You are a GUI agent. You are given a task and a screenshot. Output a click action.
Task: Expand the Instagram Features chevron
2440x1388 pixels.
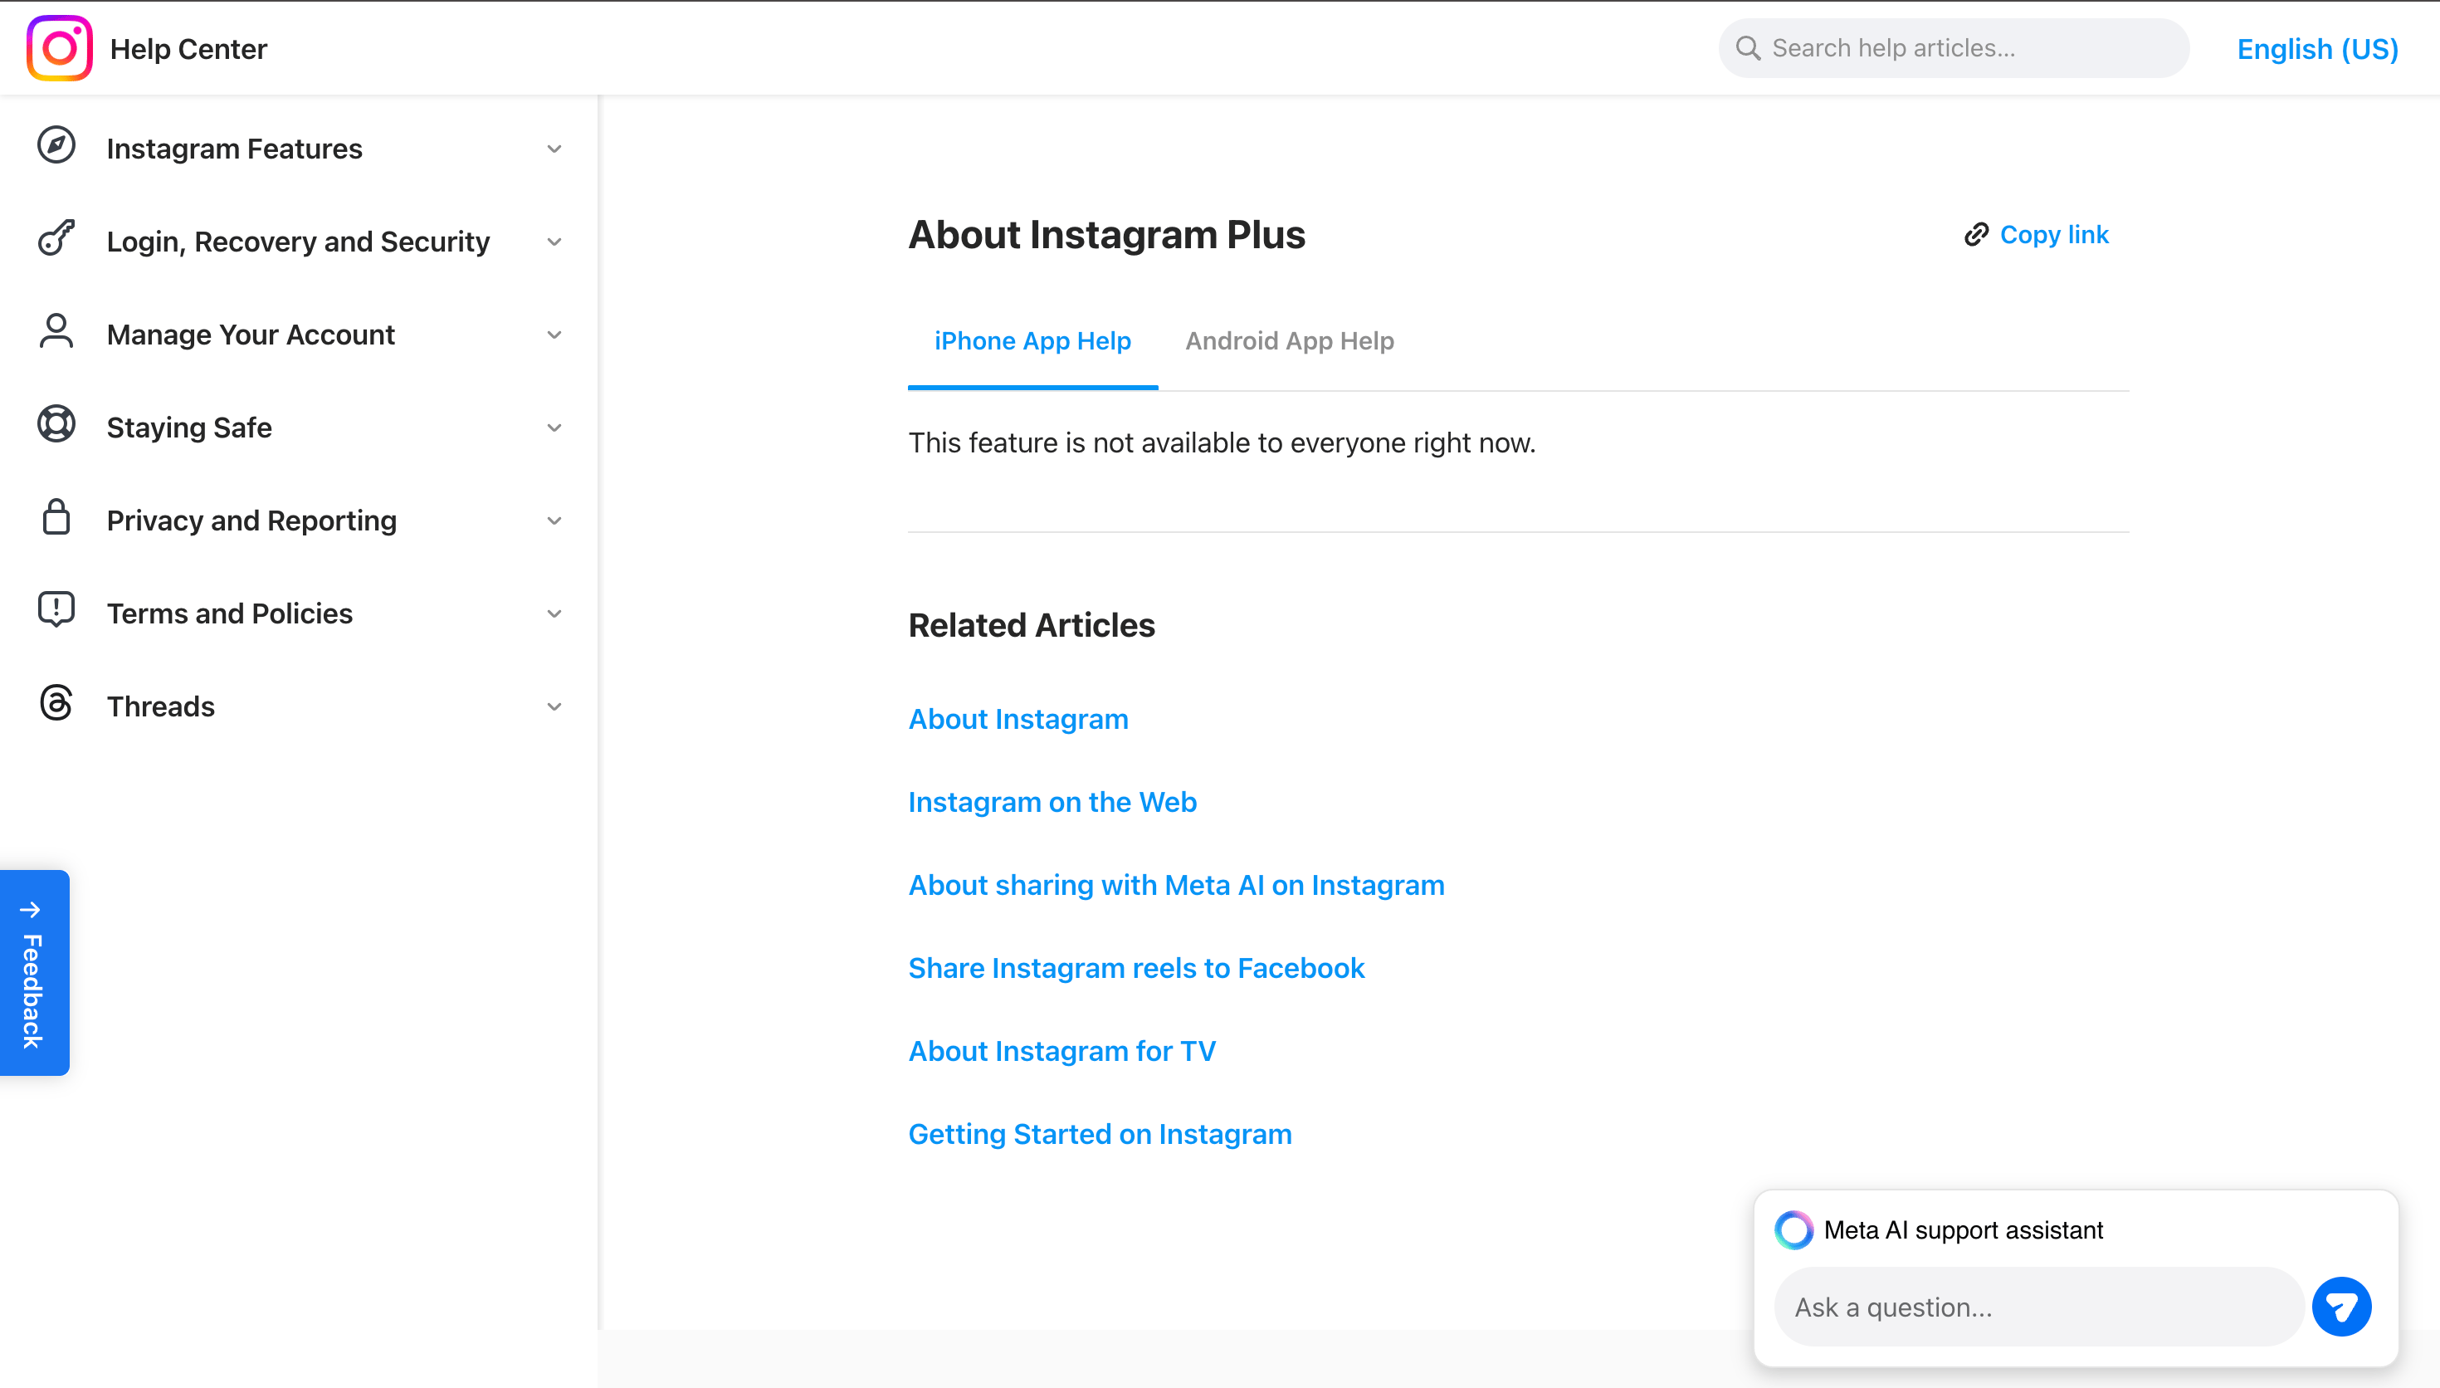(554, 149)
